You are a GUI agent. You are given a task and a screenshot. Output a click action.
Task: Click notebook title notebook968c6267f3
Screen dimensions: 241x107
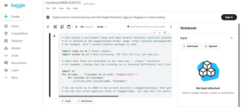tap(63, 3)
